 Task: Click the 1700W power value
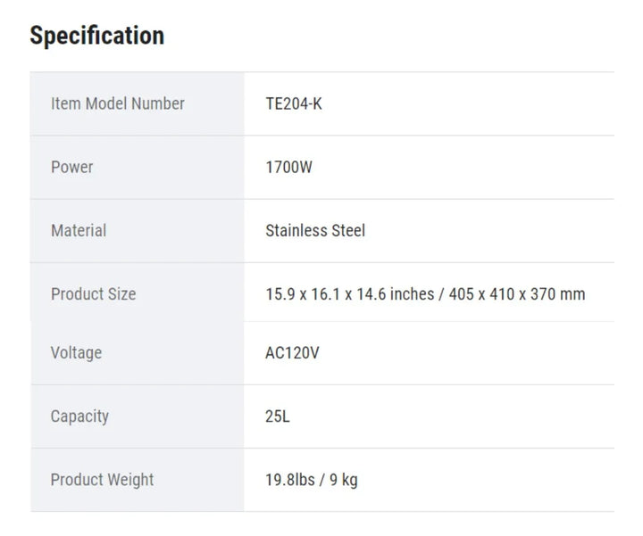pos(288,167)
